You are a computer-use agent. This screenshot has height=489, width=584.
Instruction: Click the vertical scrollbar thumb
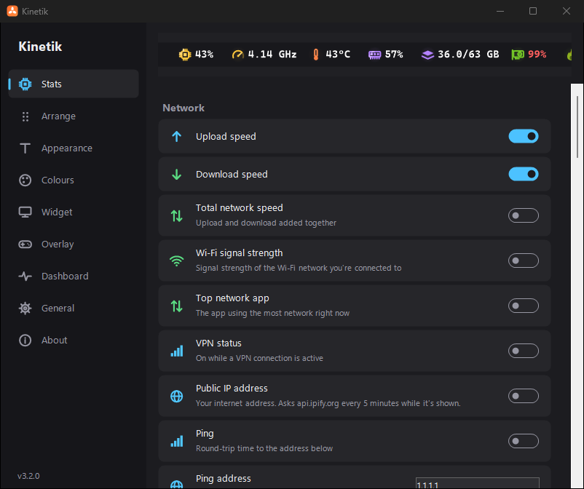pyautogui.click(x=577, y=127)
